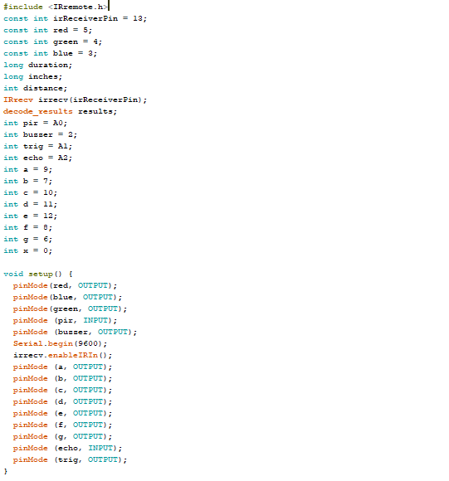Click the 'int echo = A2;' line
The height and width of the screenshot is (481, 449).
(x=37, y=158)
